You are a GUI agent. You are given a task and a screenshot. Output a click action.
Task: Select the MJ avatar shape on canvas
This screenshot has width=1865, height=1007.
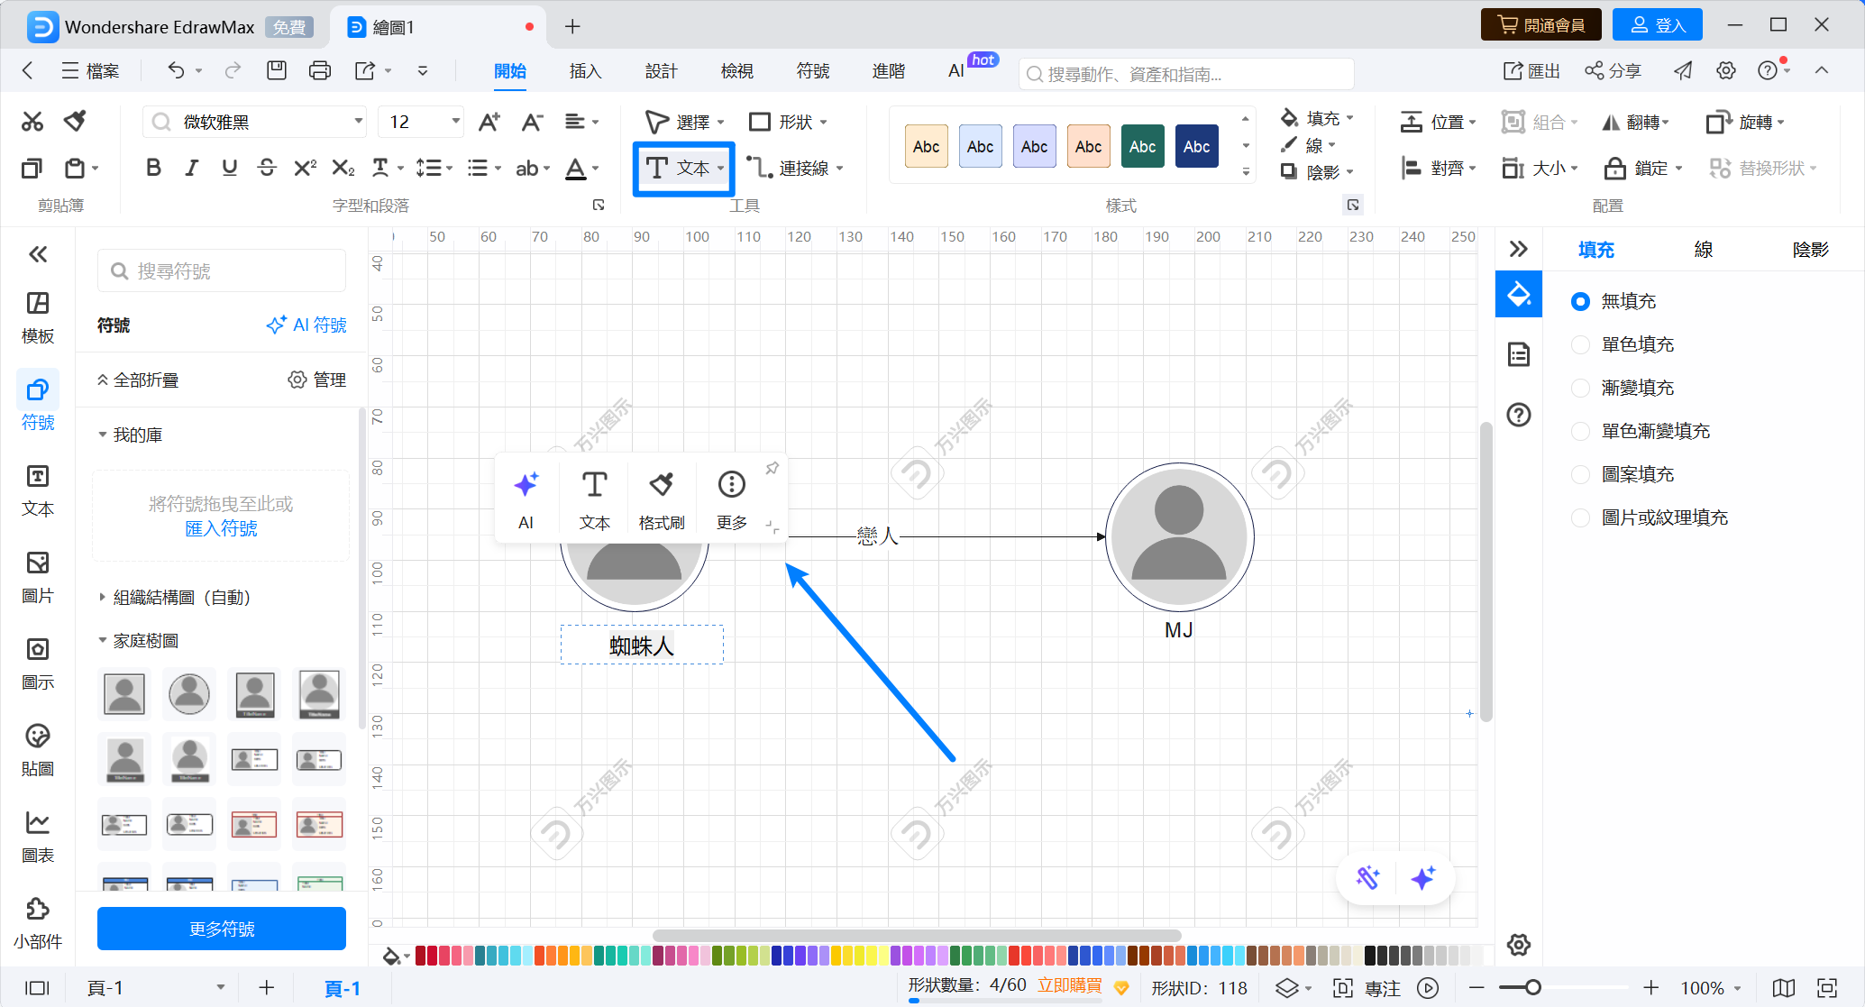pyautogui.click(x=1179, y=536)
